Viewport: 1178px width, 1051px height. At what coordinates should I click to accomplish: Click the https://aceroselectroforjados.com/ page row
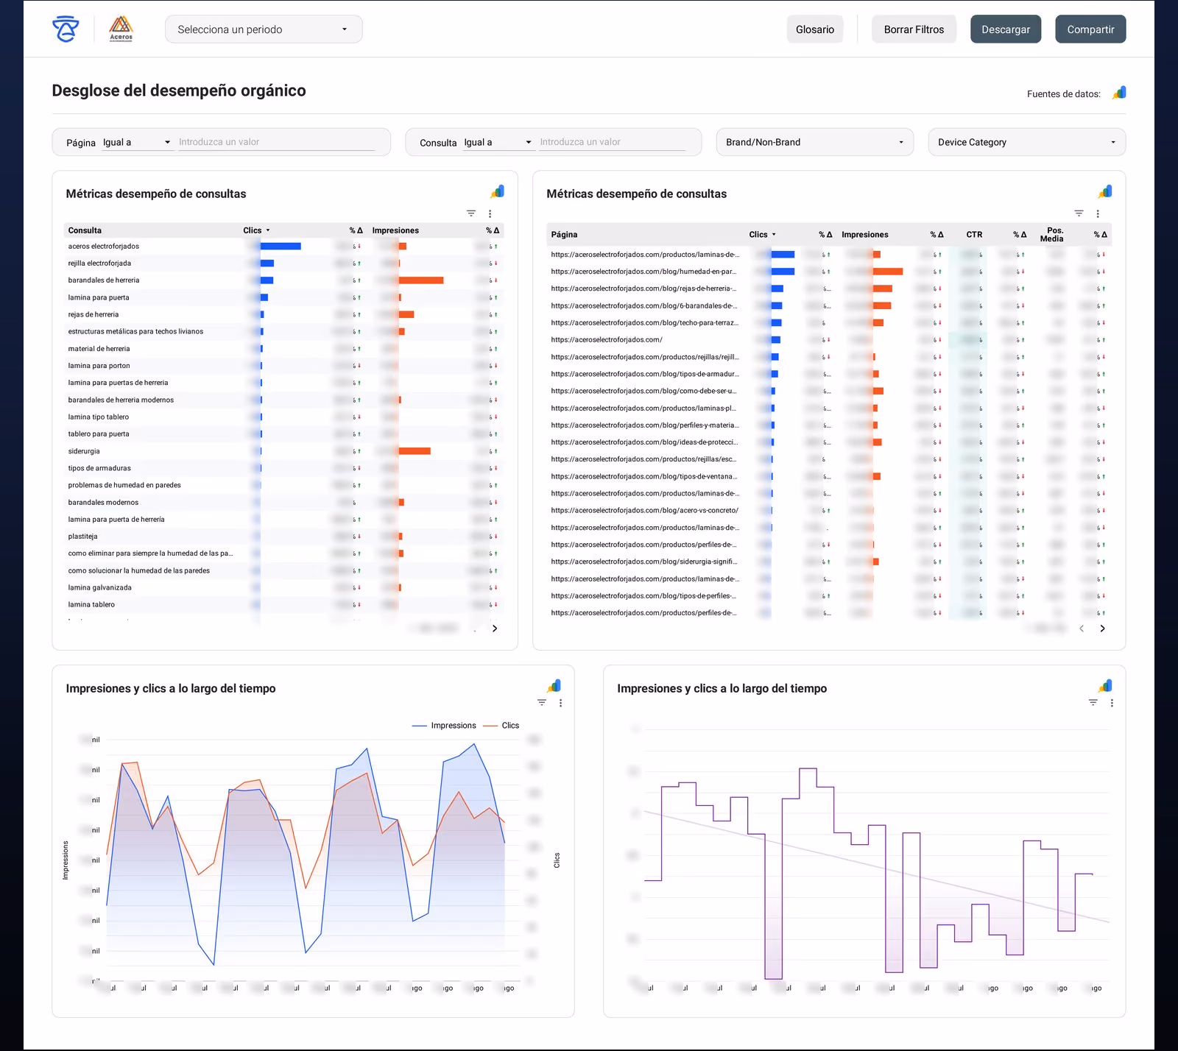pos(829,340)
